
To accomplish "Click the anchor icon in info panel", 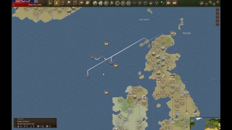I will click(x=18, y=126).
